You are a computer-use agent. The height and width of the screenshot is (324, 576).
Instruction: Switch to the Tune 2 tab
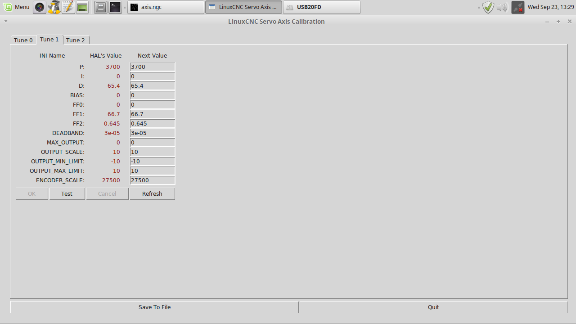(x=76, y=40)
